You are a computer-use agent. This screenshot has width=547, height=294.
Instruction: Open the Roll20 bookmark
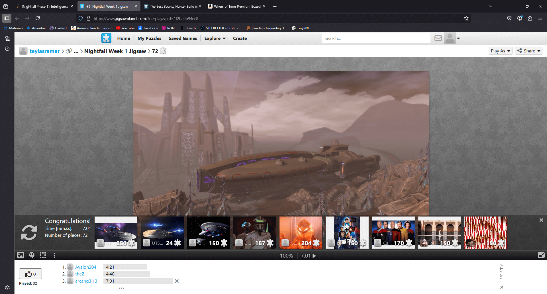(x=169, y=28)
